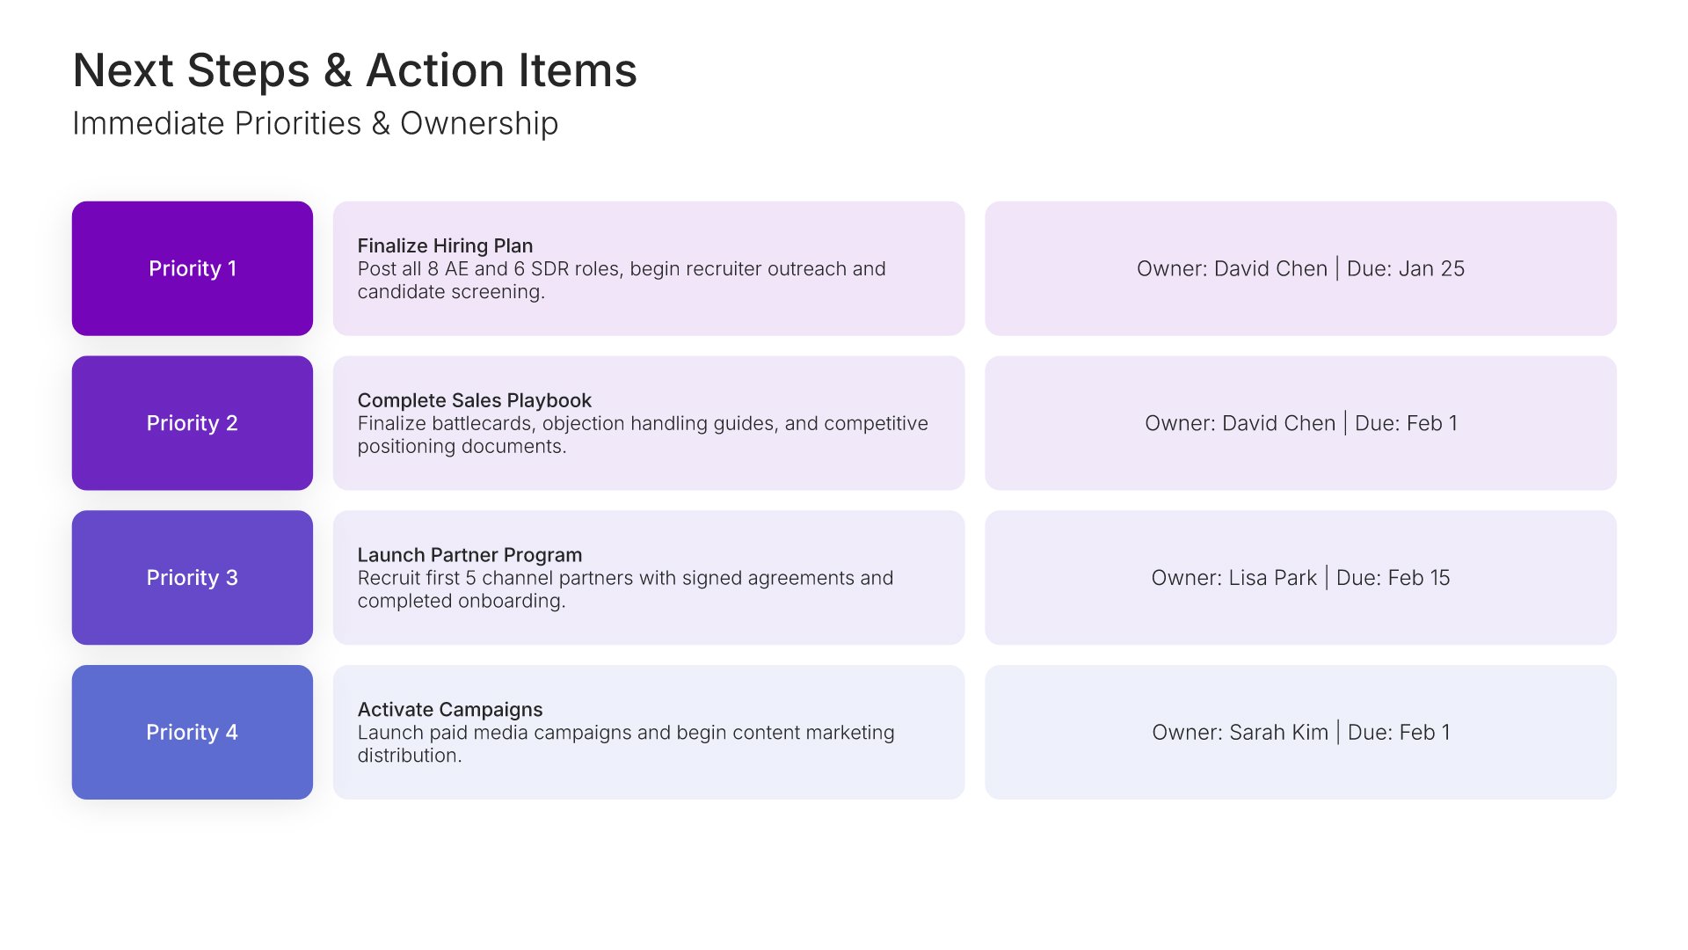The height and width of the screenshot is (950, 1688).
Task: Select the Priority 4 blue box
Action: coord(193,732)
